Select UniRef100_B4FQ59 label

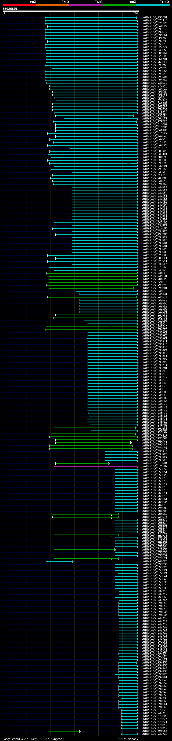click(x=154, y=50)
